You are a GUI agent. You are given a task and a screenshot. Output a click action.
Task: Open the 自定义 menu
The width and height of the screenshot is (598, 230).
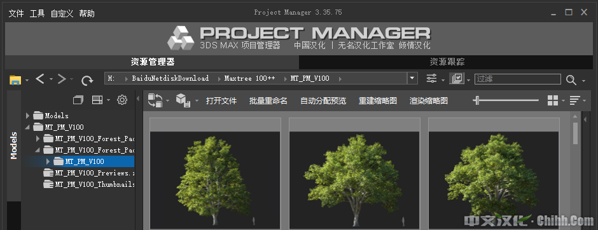pyautogui.click(x=62, y=14)
